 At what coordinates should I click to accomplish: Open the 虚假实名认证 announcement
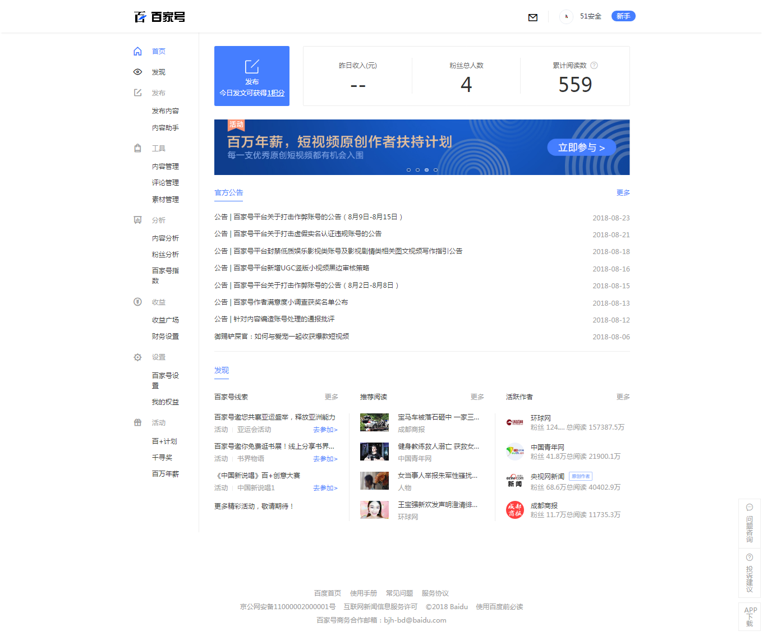pyautogui.click(x=298, y=234)
